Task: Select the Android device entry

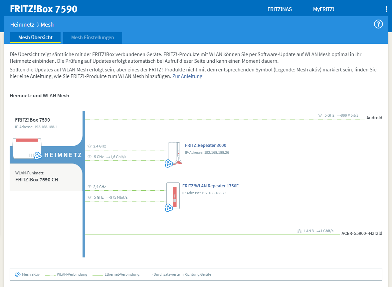Action: tap(374, 118)
